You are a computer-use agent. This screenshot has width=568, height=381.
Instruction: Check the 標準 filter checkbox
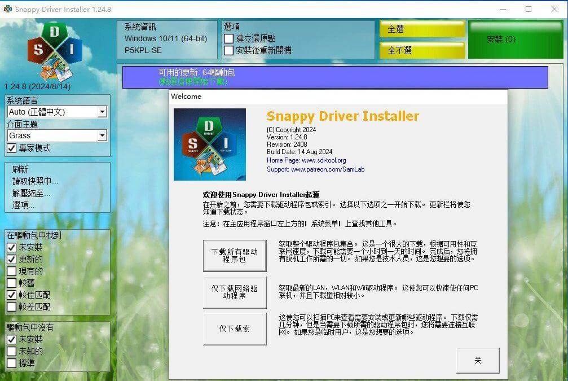click(x=12, y=363)
